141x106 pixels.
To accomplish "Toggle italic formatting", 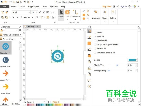I will point(17,17).
